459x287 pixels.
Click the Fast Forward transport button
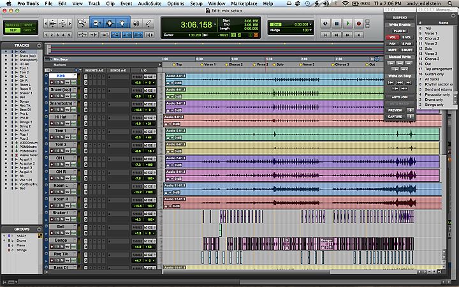coord(347,35)
